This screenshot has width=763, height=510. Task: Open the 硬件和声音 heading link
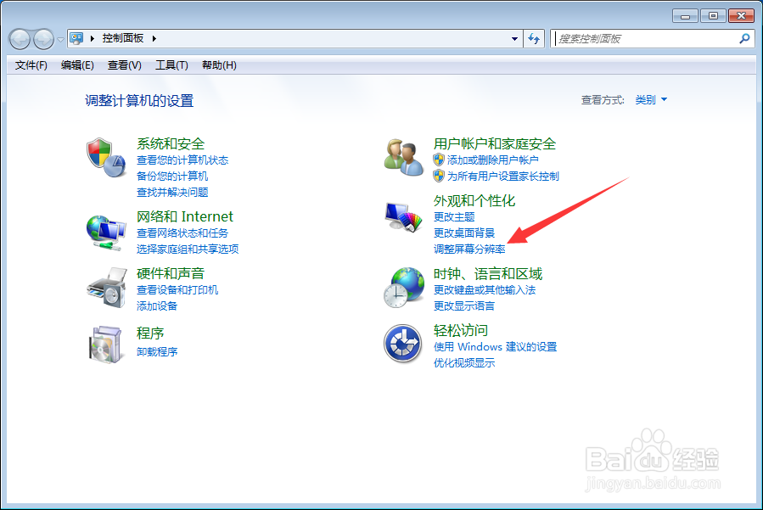pos(171,273)
